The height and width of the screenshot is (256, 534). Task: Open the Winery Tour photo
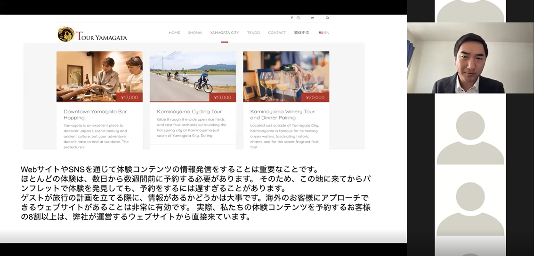(286, 77)
